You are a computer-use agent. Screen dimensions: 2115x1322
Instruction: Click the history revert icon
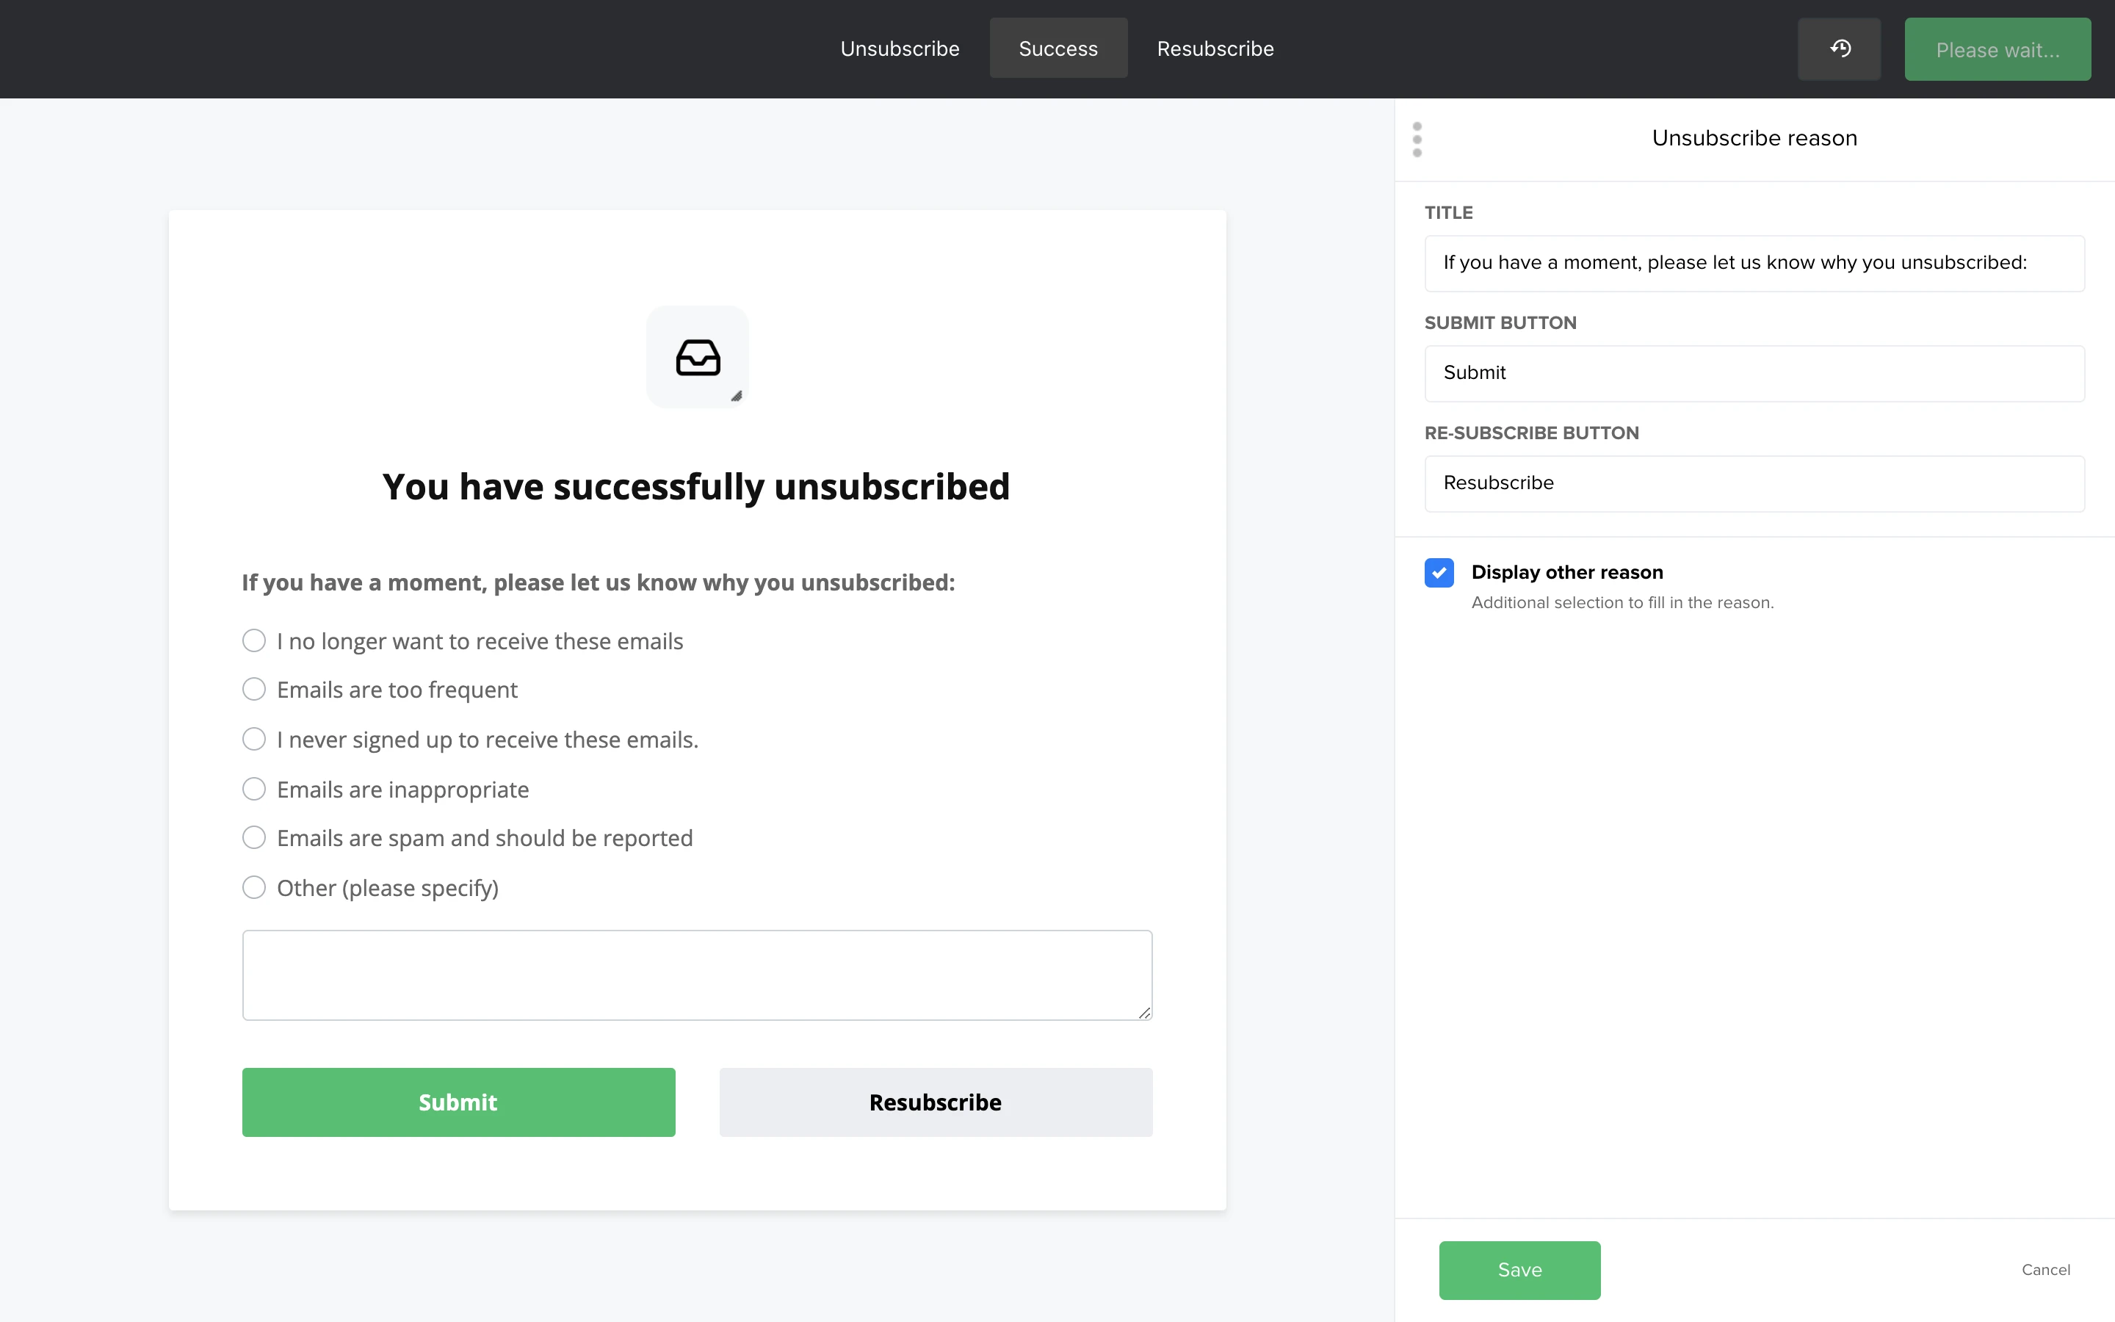1840,49
